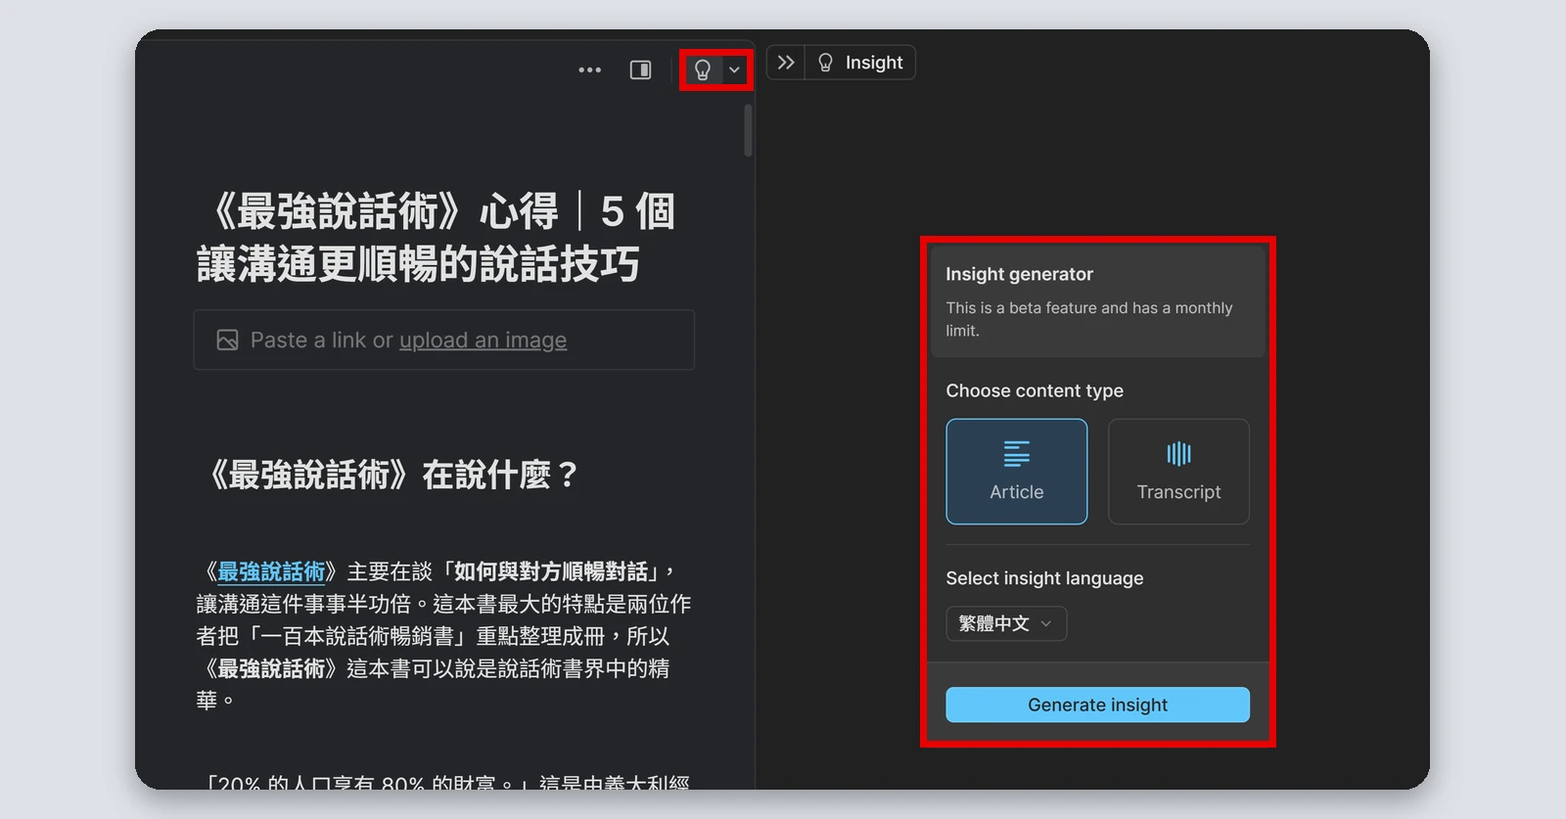Click the Select insight language label

click(x=1044, y=578)
